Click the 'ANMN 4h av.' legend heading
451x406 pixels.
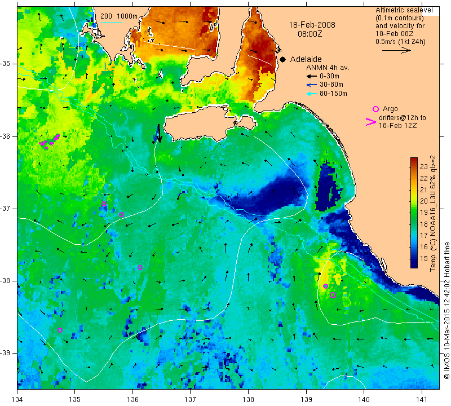pos(328,68)
